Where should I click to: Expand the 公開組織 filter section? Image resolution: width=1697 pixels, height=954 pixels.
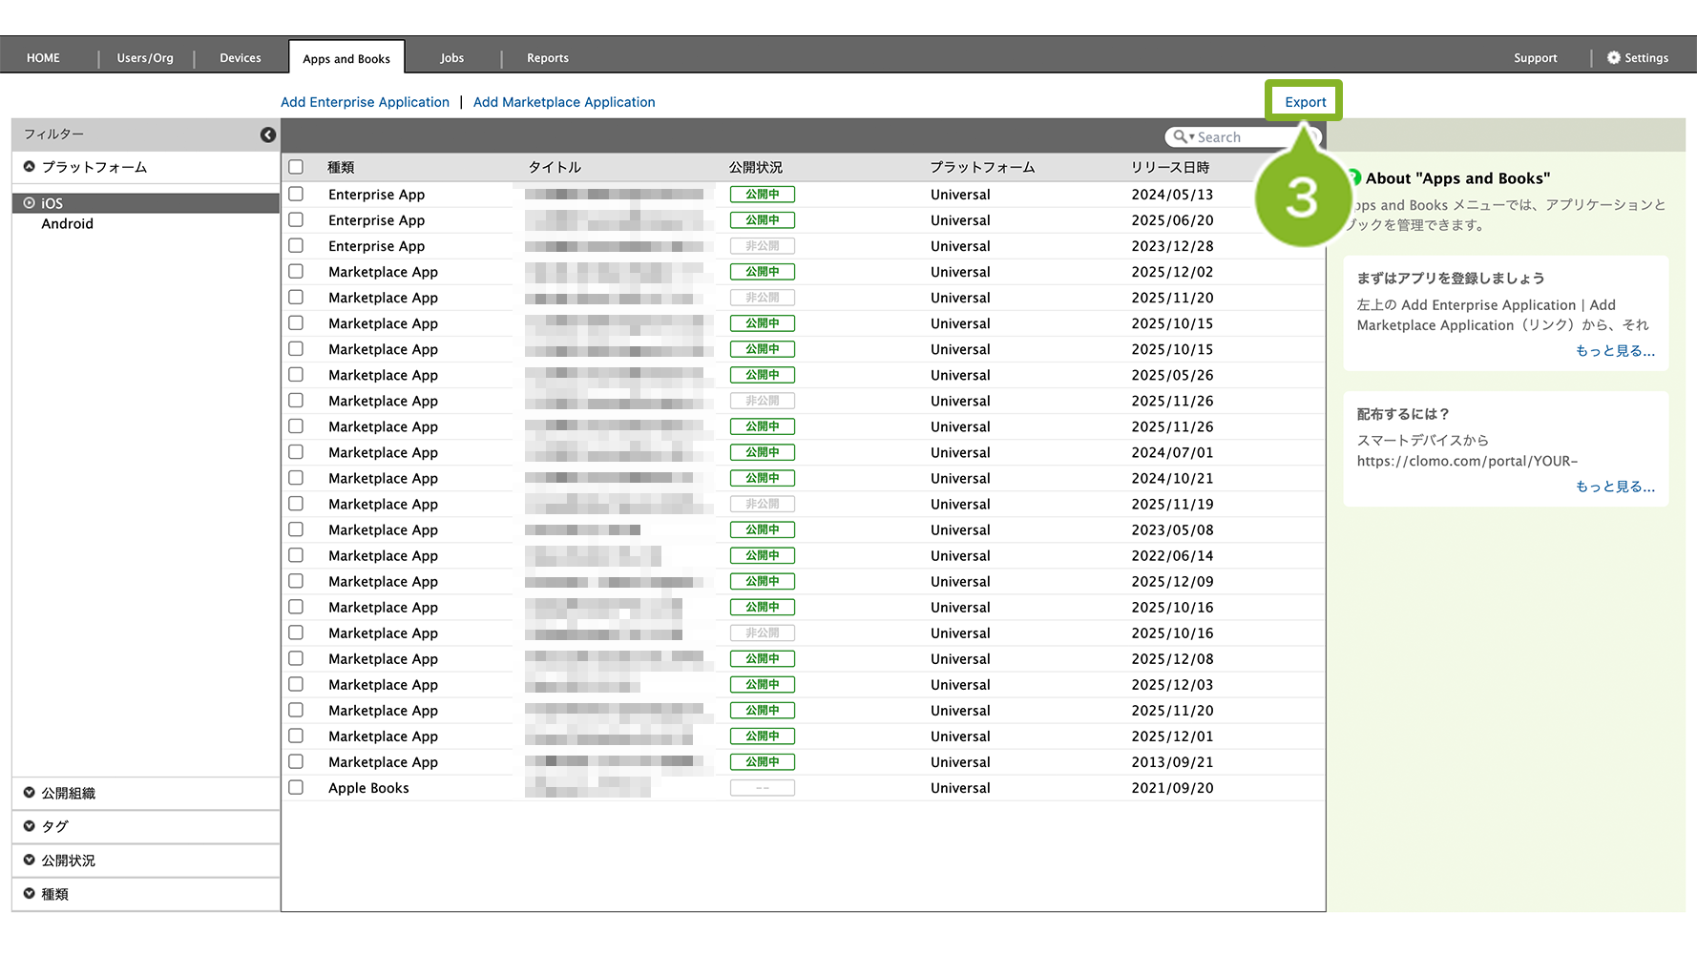(x=30, y=793)
